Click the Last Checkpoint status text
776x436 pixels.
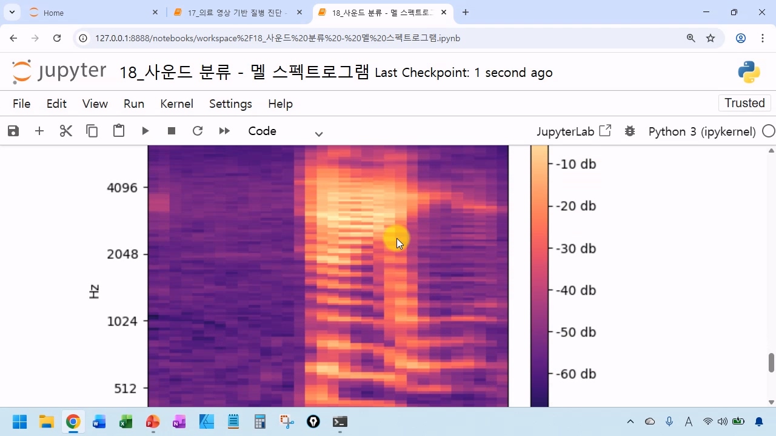coord(464,73)
